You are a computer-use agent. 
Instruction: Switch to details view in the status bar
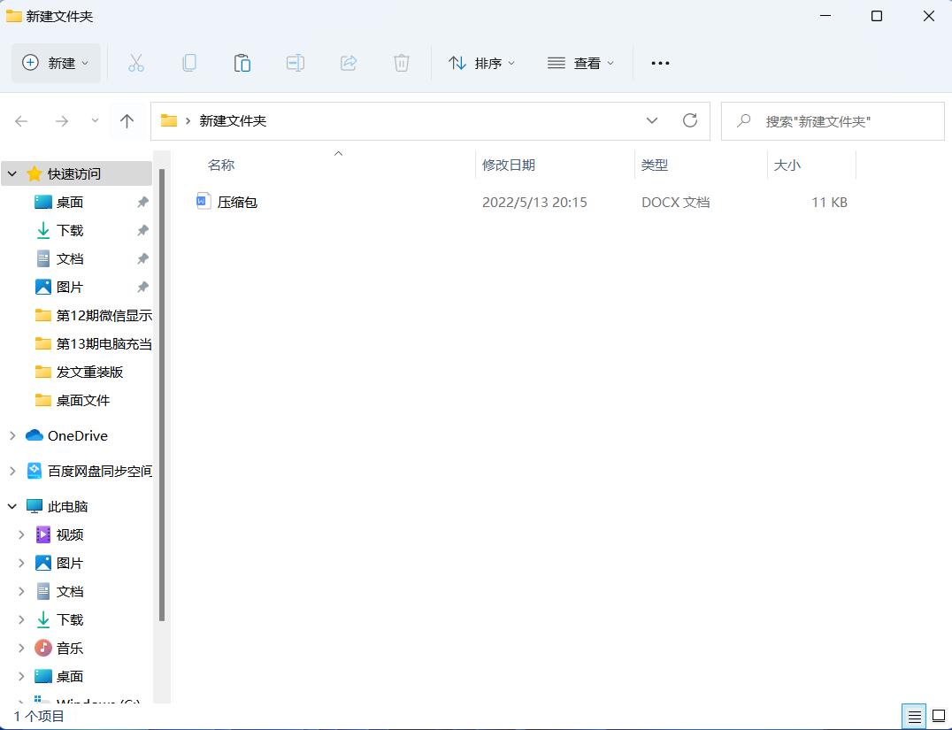[915, 716]
